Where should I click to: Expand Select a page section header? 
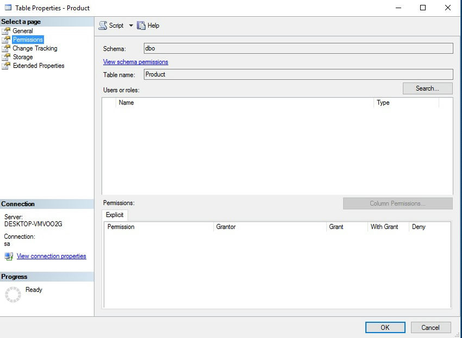22,21
